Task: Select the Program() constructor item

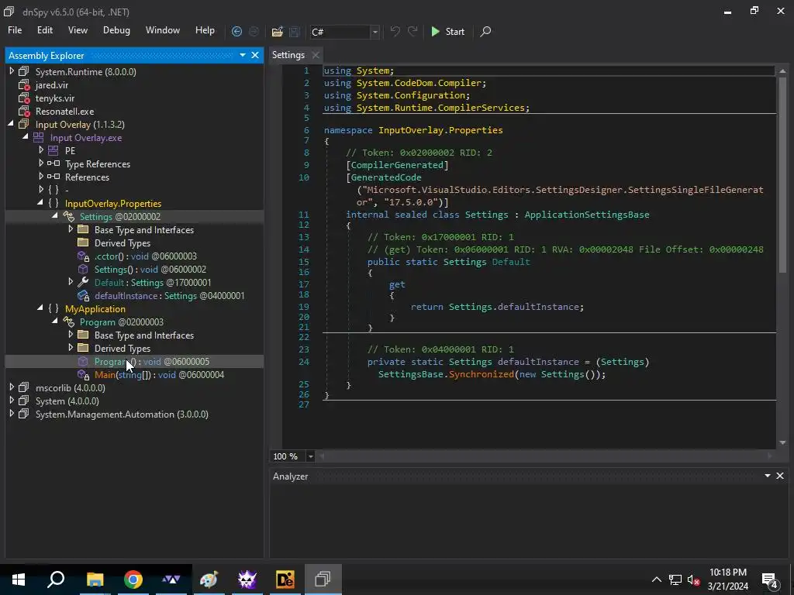Action: (151, 361)
